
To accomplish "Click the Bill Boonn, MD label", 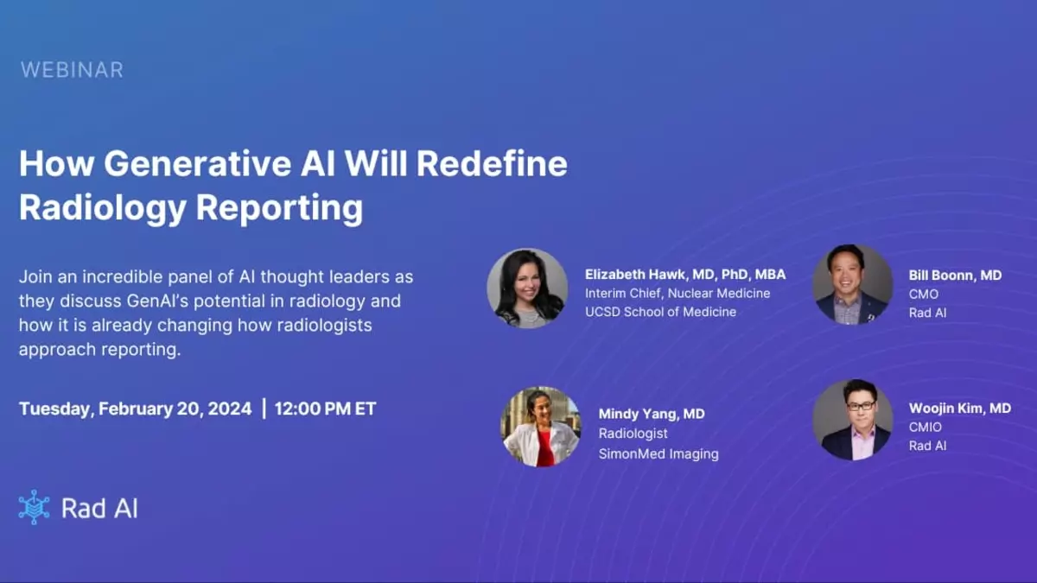I will coord(954,275).
